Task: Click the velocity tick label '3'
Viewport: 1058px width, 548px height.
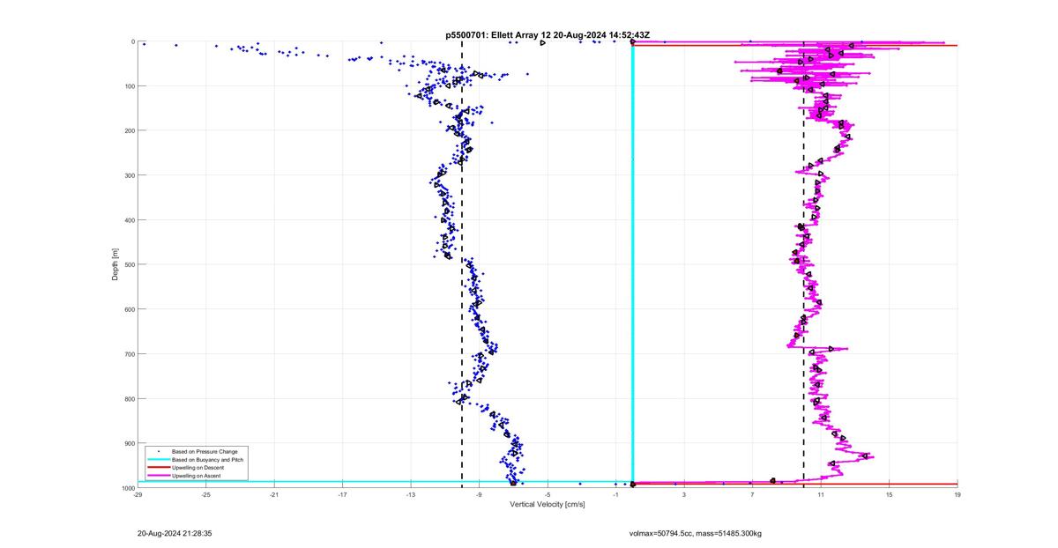Action: click(684, 495)
